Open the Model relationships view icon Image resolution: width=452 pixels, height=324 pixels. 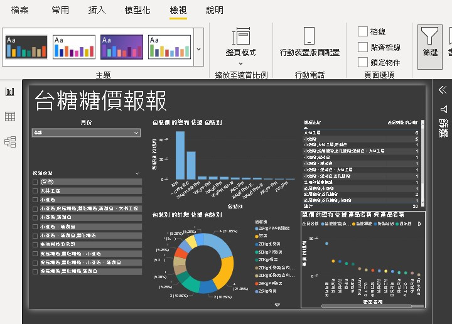pyautogui.click(x=10, y=142)
